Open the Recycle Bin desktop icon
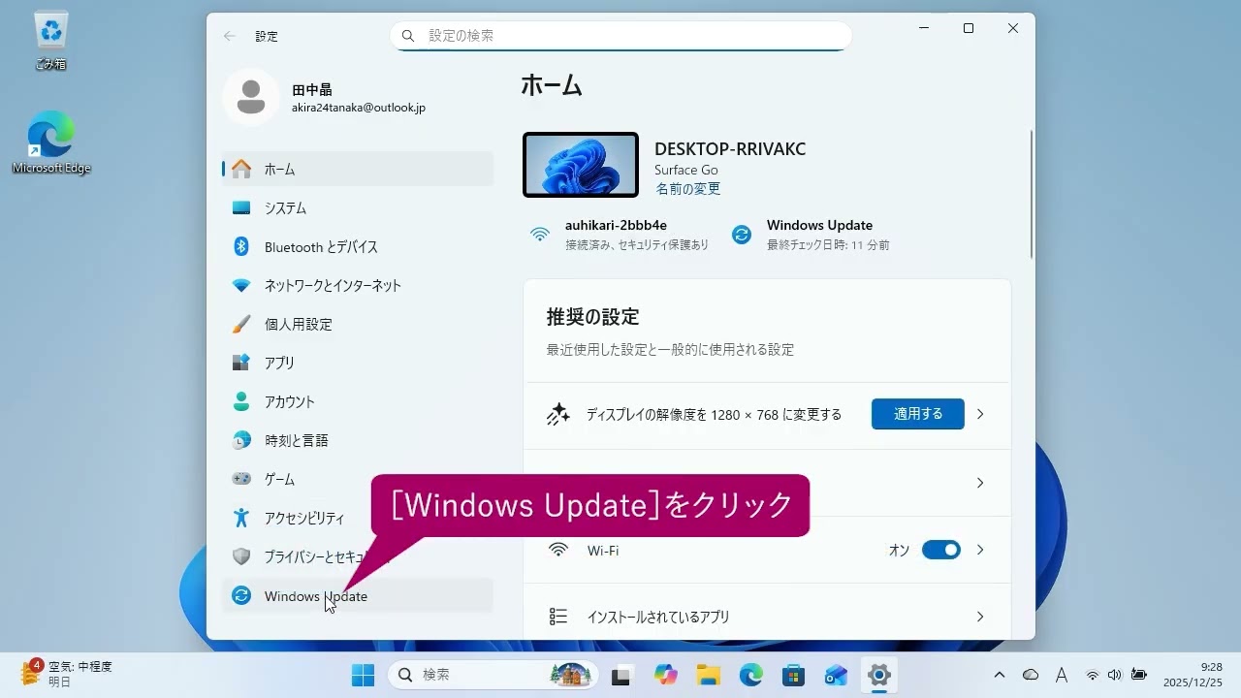Screen dimensions: 1241x698 coord(50,41)
